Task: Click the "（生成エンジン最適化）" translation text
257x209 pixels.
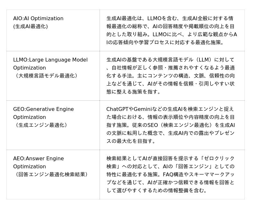Action: 40,125
